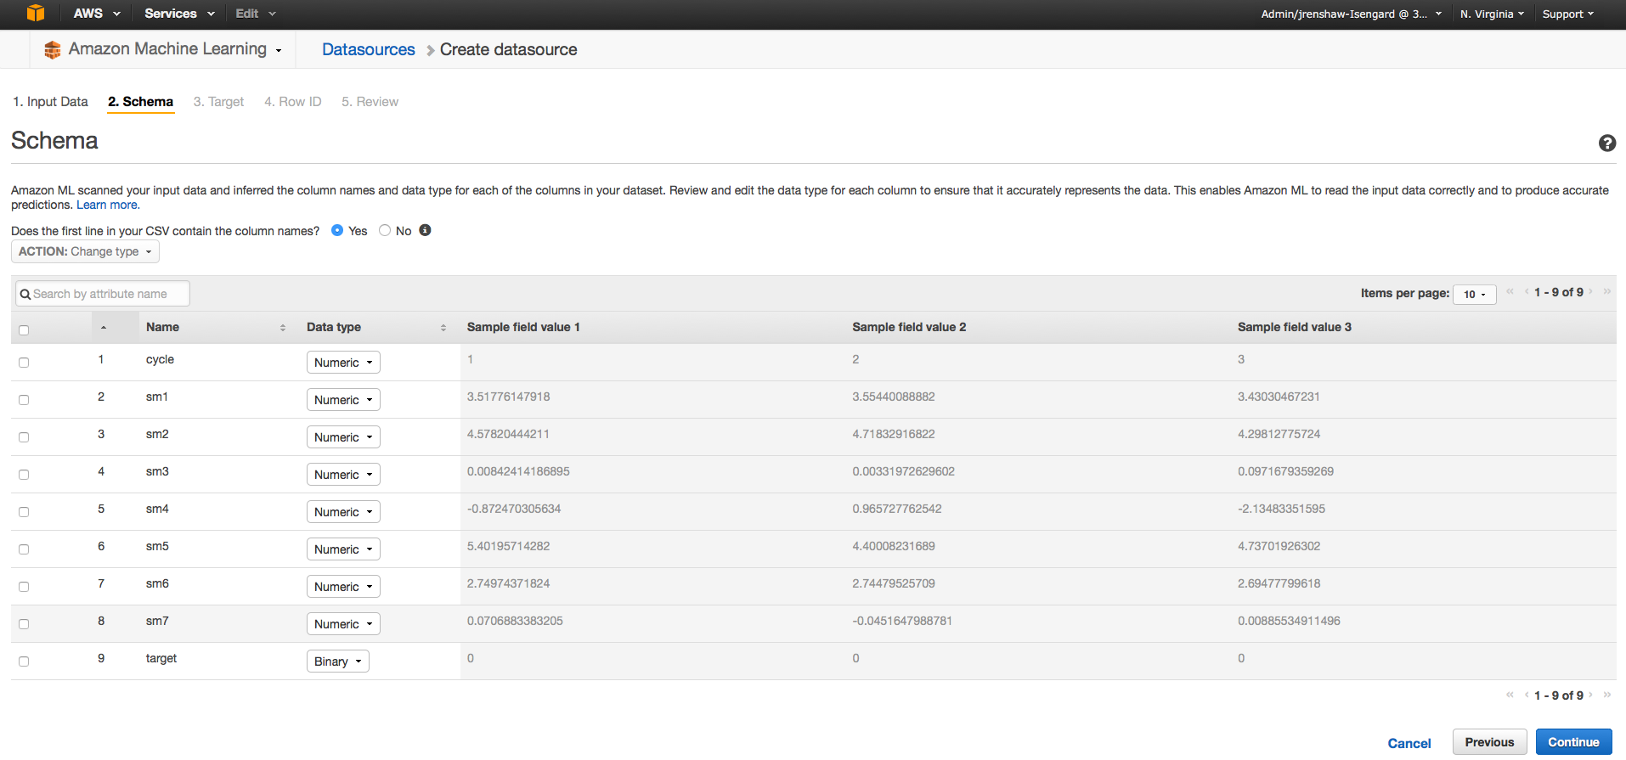Sort by the index column arrow

(104, 328)
